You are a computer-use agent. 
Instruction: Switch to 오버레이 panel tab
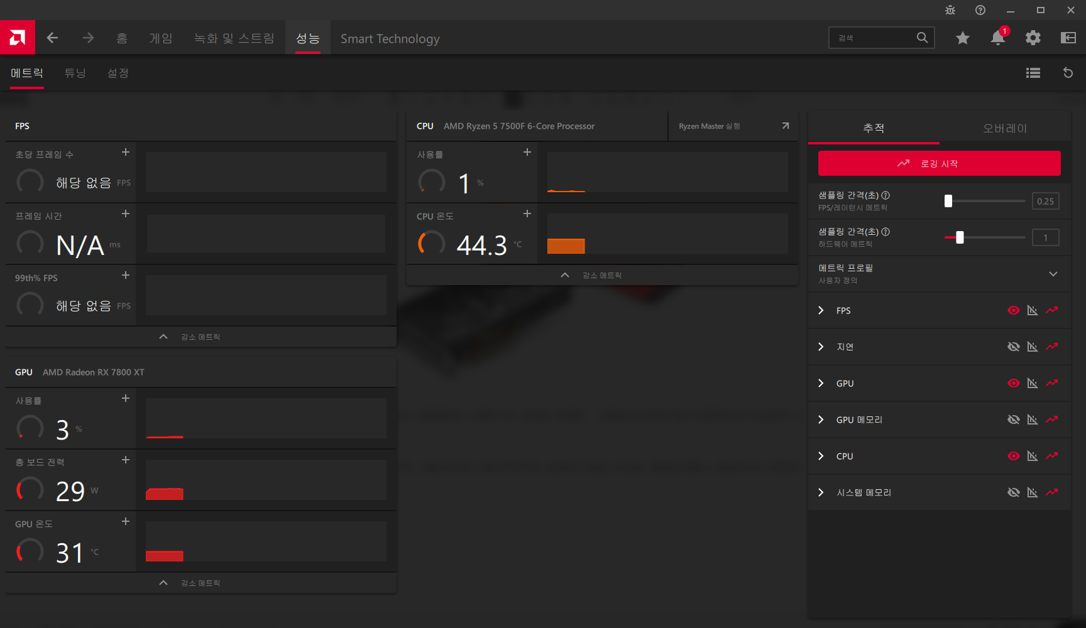point(1005,128)
